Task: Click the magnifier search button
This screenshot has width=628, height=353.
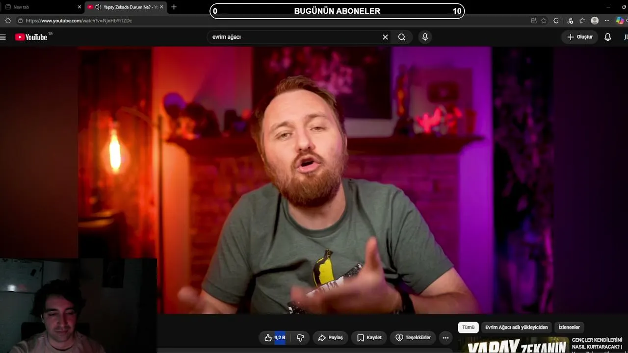Action: point(402,37)
